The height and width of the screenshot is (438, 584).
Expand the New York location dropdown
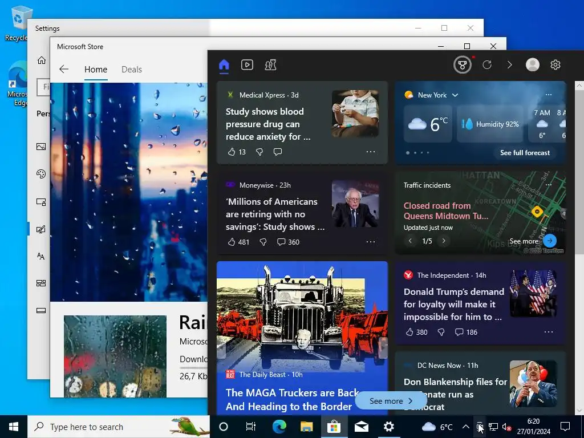(x=455, y=95)
